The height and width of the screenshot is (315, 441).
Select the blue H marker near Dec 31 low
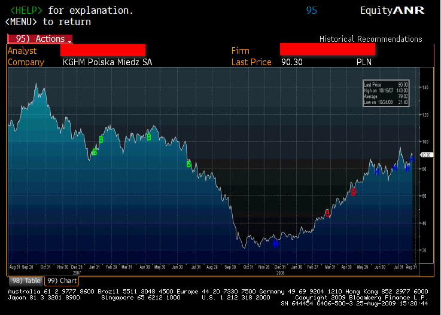point(276,244)
